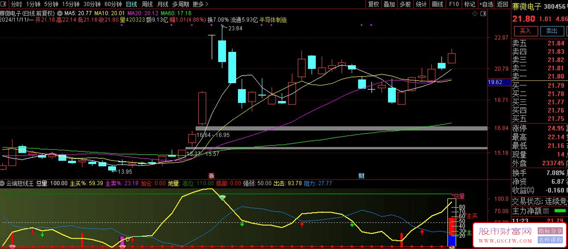Viewport: 568px width, 249px height.
Task: Open the F10 company info
Action: click(x=453, y=4)
